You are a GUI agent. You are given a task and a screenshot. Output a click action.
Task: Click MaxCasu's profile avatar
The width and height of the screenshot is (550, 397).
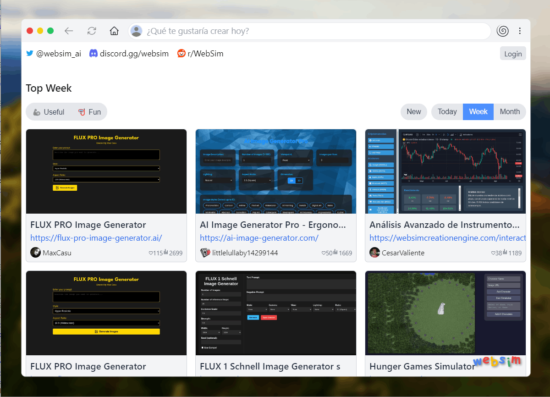(x=35, y=253)
